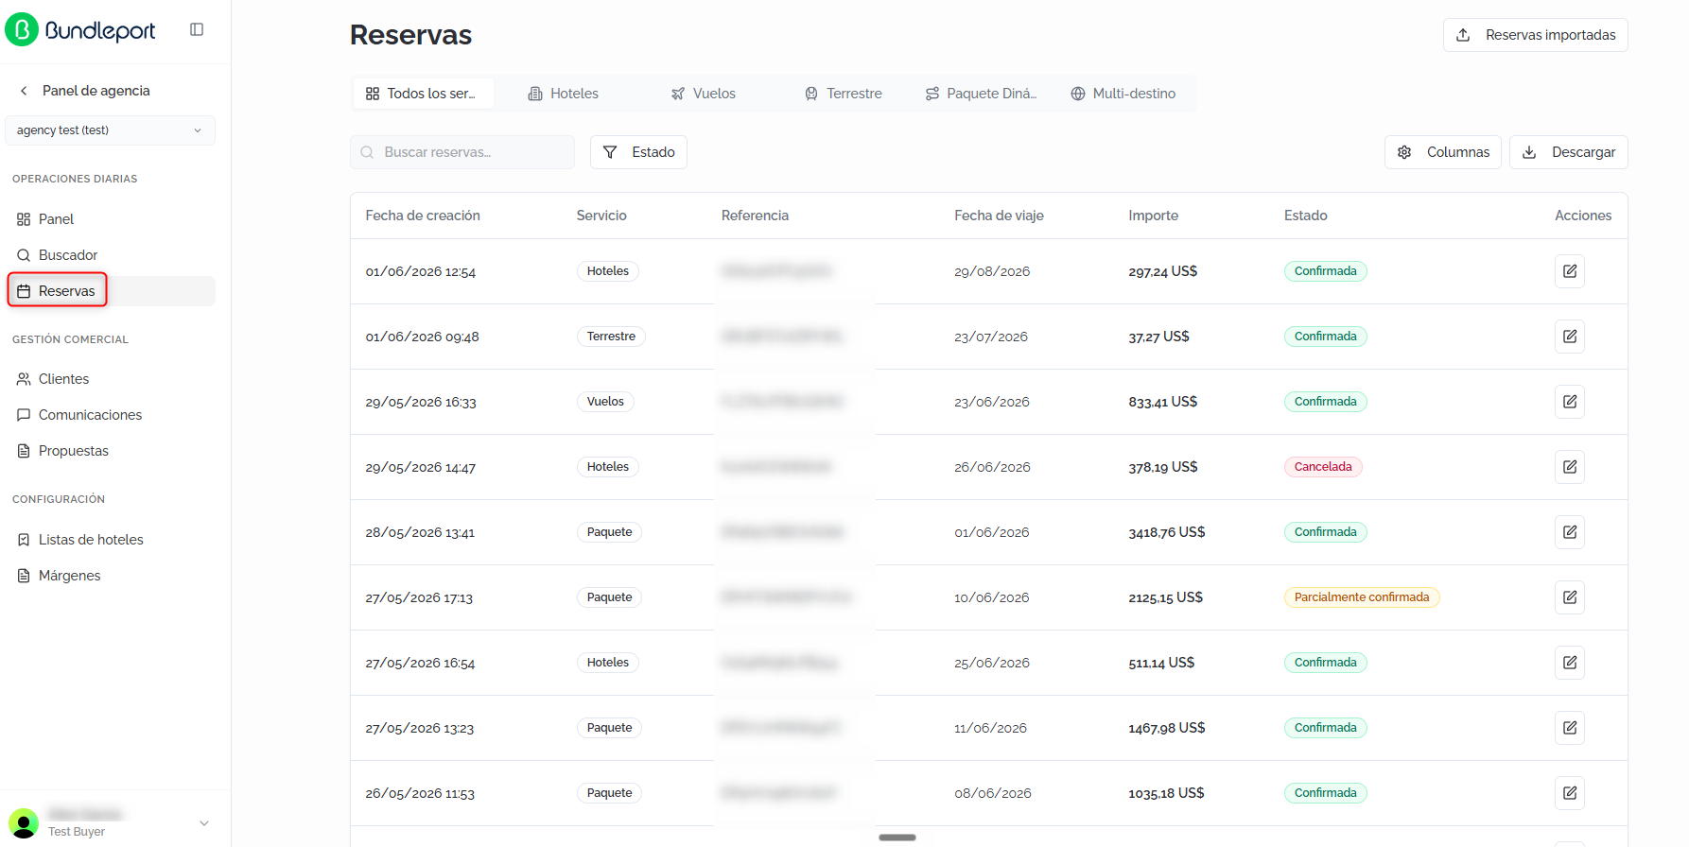Click the Servicio column header
1689x847 pixels.
[x=601, y=216]
